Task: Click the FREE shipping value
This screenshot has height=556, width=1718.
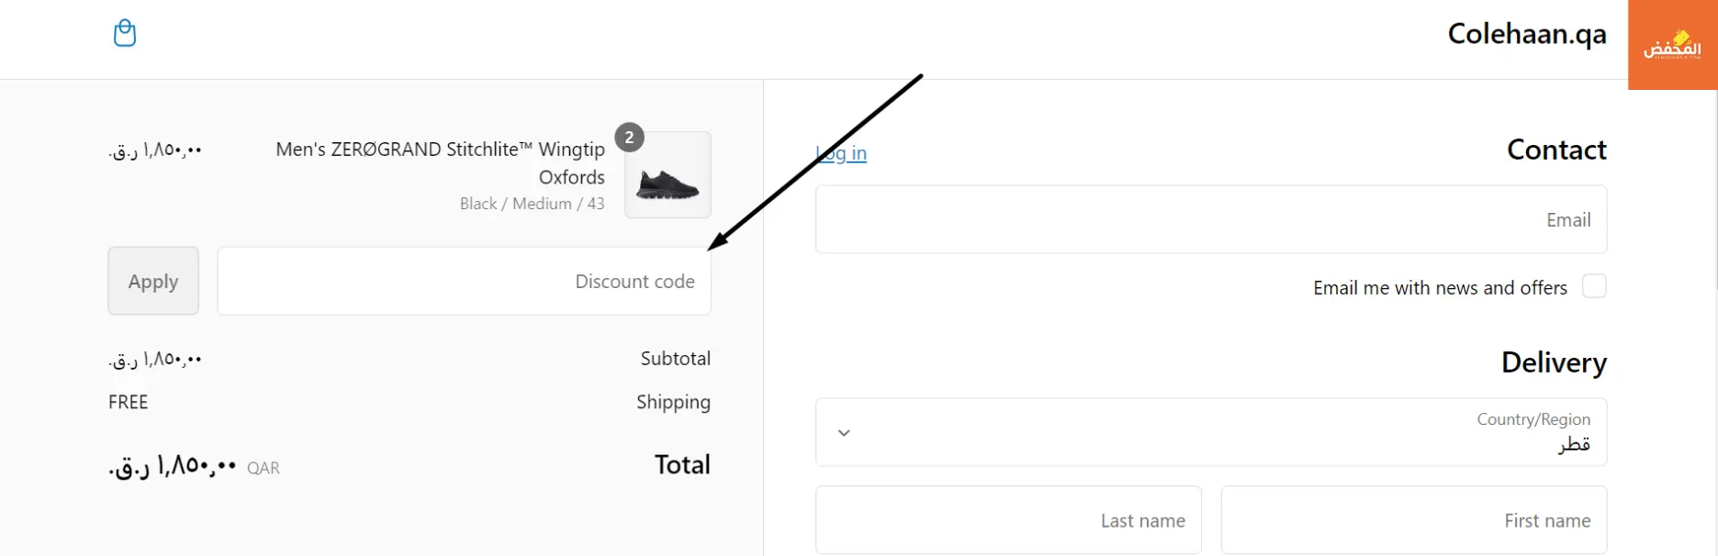Action: [129, 402]
